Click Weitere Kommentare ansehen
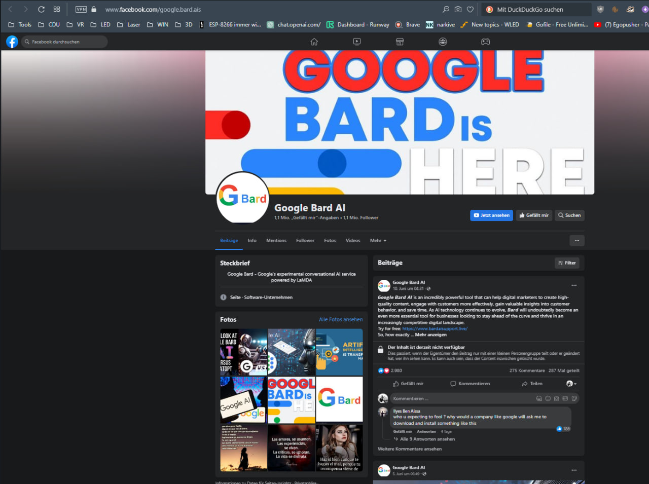 pyautogui.click(x=410, y=449)
